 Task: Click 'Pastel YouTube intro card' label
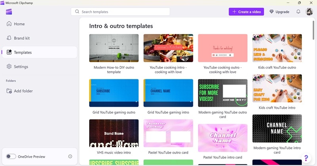(223, 157)
